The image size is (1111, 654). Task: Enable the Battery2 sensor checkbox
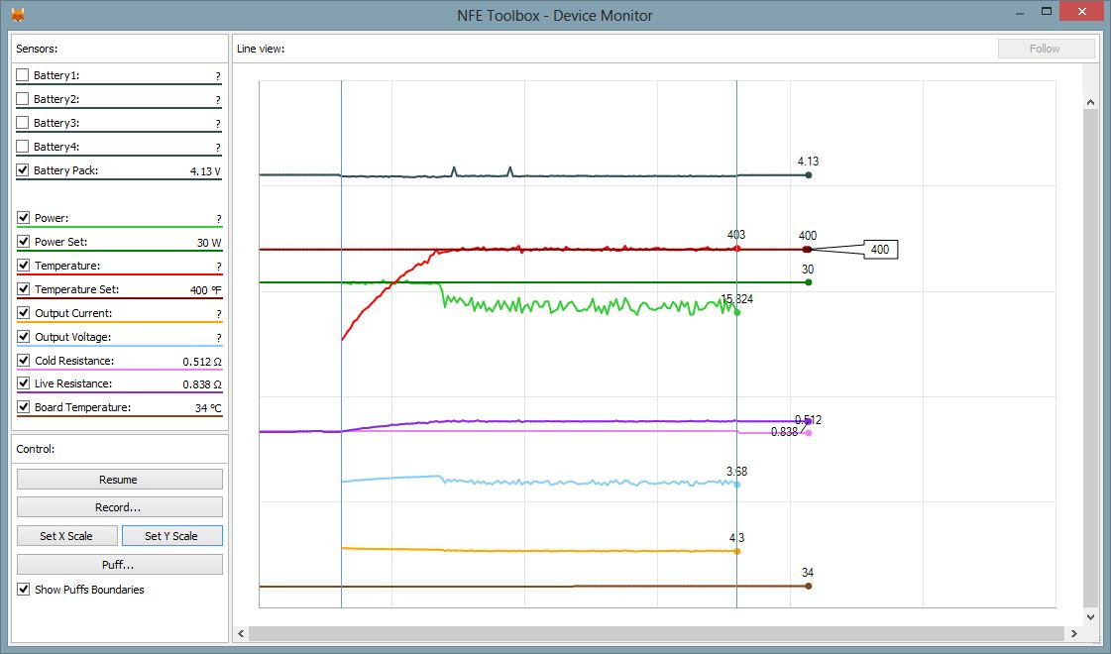[x=23, y=99]
